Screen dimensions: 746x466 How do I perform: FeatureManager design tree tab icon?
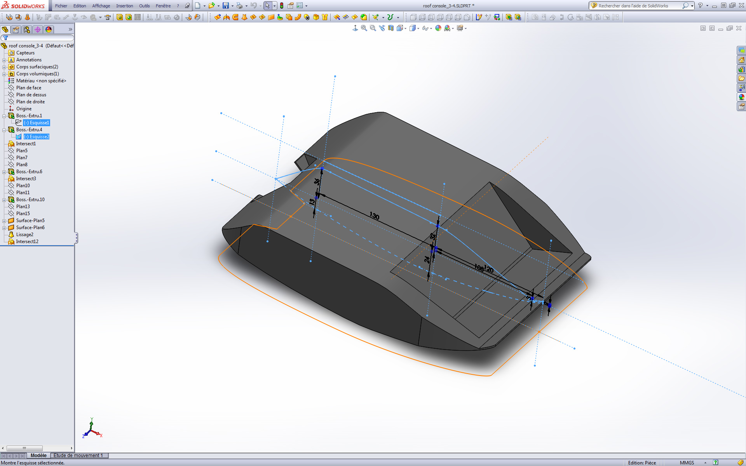point(5,30)
